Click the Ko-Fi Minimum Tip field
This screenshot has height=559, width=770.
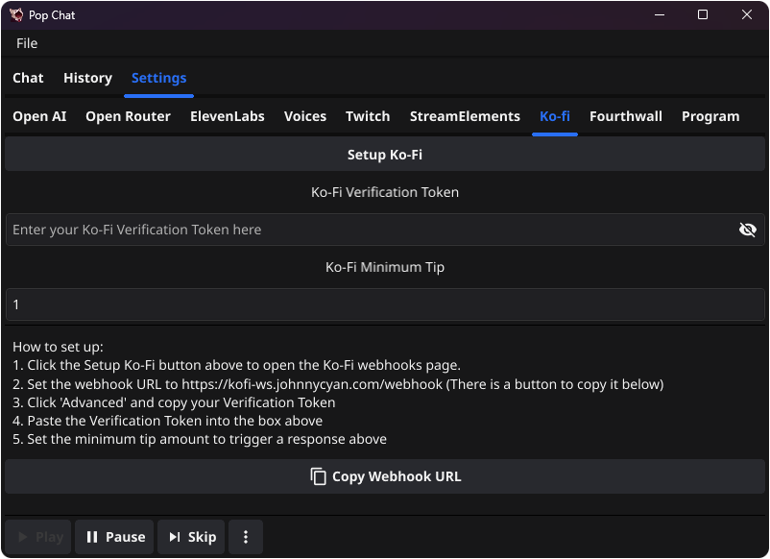(384, 304)
